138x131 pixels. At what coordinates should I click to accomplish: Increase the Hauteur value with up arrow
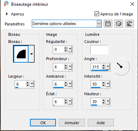click(104, 100)
